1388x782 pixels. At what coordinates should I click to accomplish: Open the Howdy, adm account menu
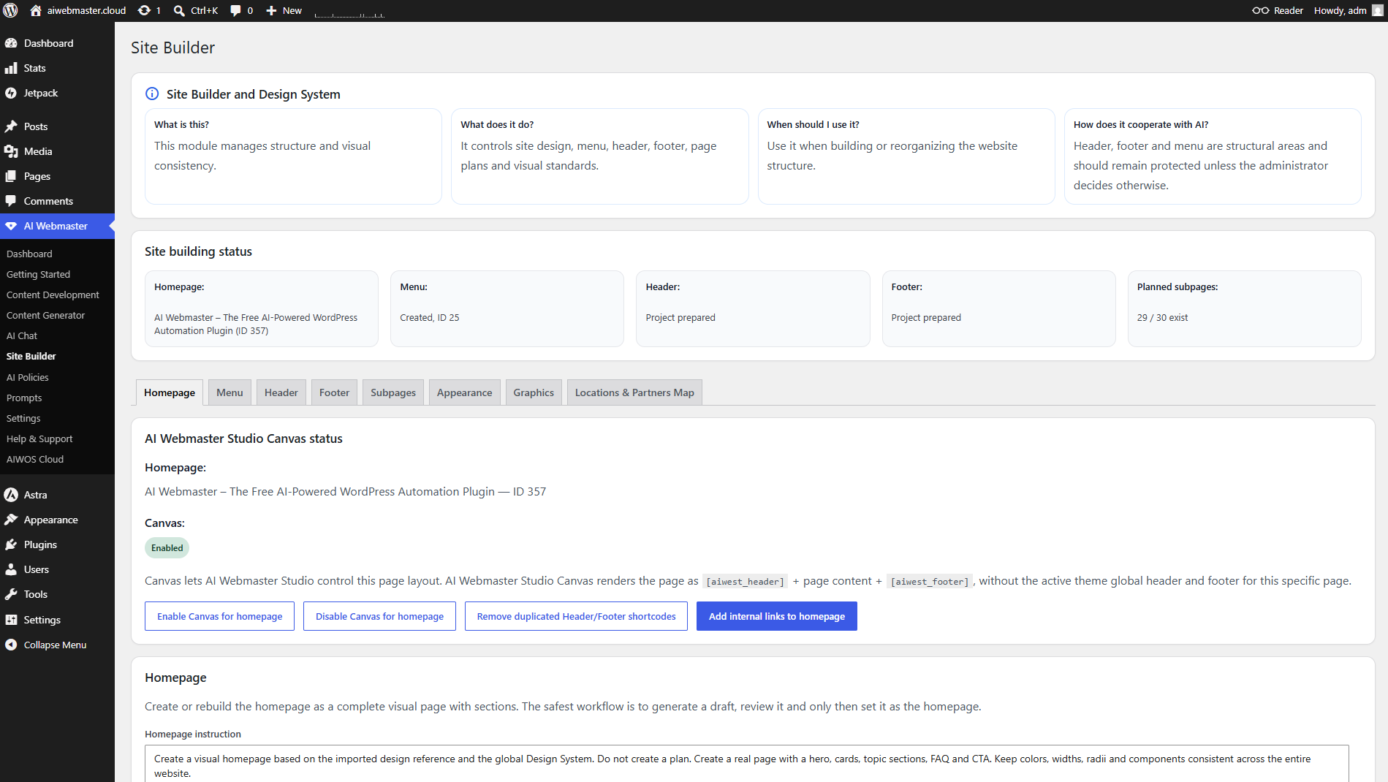click(x=1349, y=10)
